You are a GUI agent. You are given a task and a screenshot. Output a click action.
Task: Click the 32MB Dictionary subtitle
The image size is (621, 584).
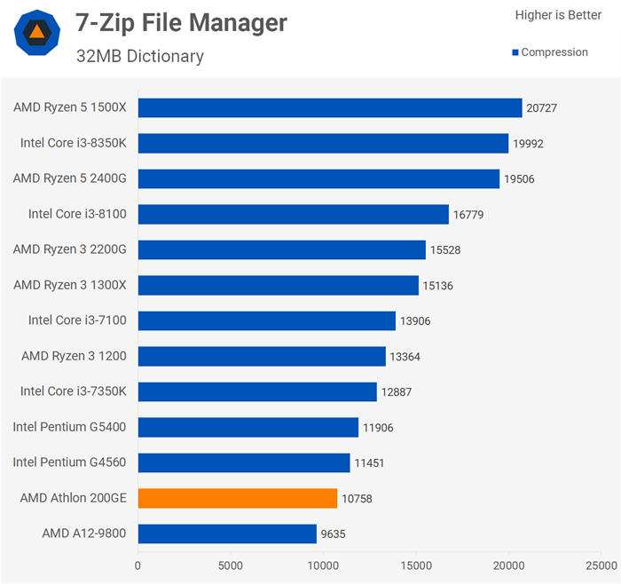click(x=139, y=56)
